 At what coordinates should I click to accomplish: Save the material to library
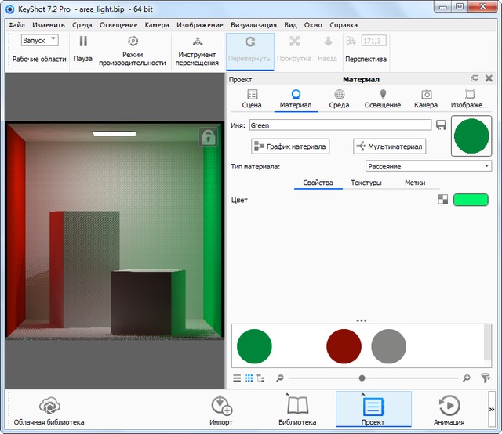coord(441,125)
